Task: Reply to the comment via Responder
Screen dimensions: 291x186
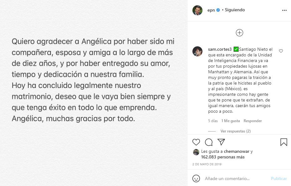Action: pos(253,121)
